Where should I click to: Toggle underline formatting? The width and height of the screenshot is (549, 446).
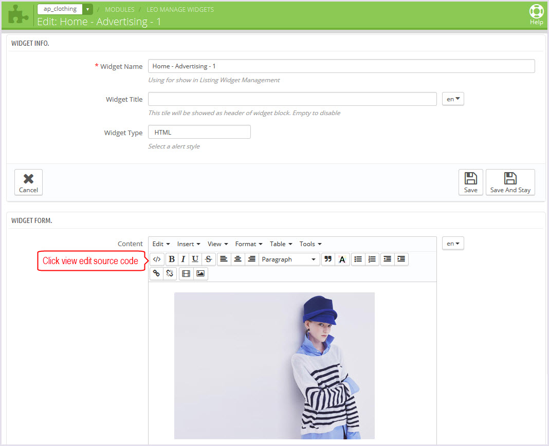[195, 259]
